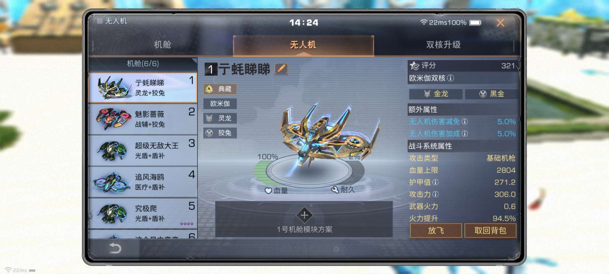Open info icon for 无人机伤害减免
The width and height of the screenshot is (609, 274).
(x=465, y=121)
